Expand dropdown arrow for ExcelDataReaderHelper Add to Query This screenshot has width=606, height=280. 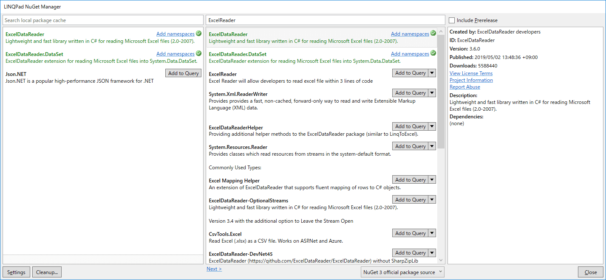(432, 126)
